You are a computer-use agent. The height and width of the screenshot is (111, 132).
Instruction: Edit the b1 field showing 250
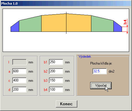point(56,62)
